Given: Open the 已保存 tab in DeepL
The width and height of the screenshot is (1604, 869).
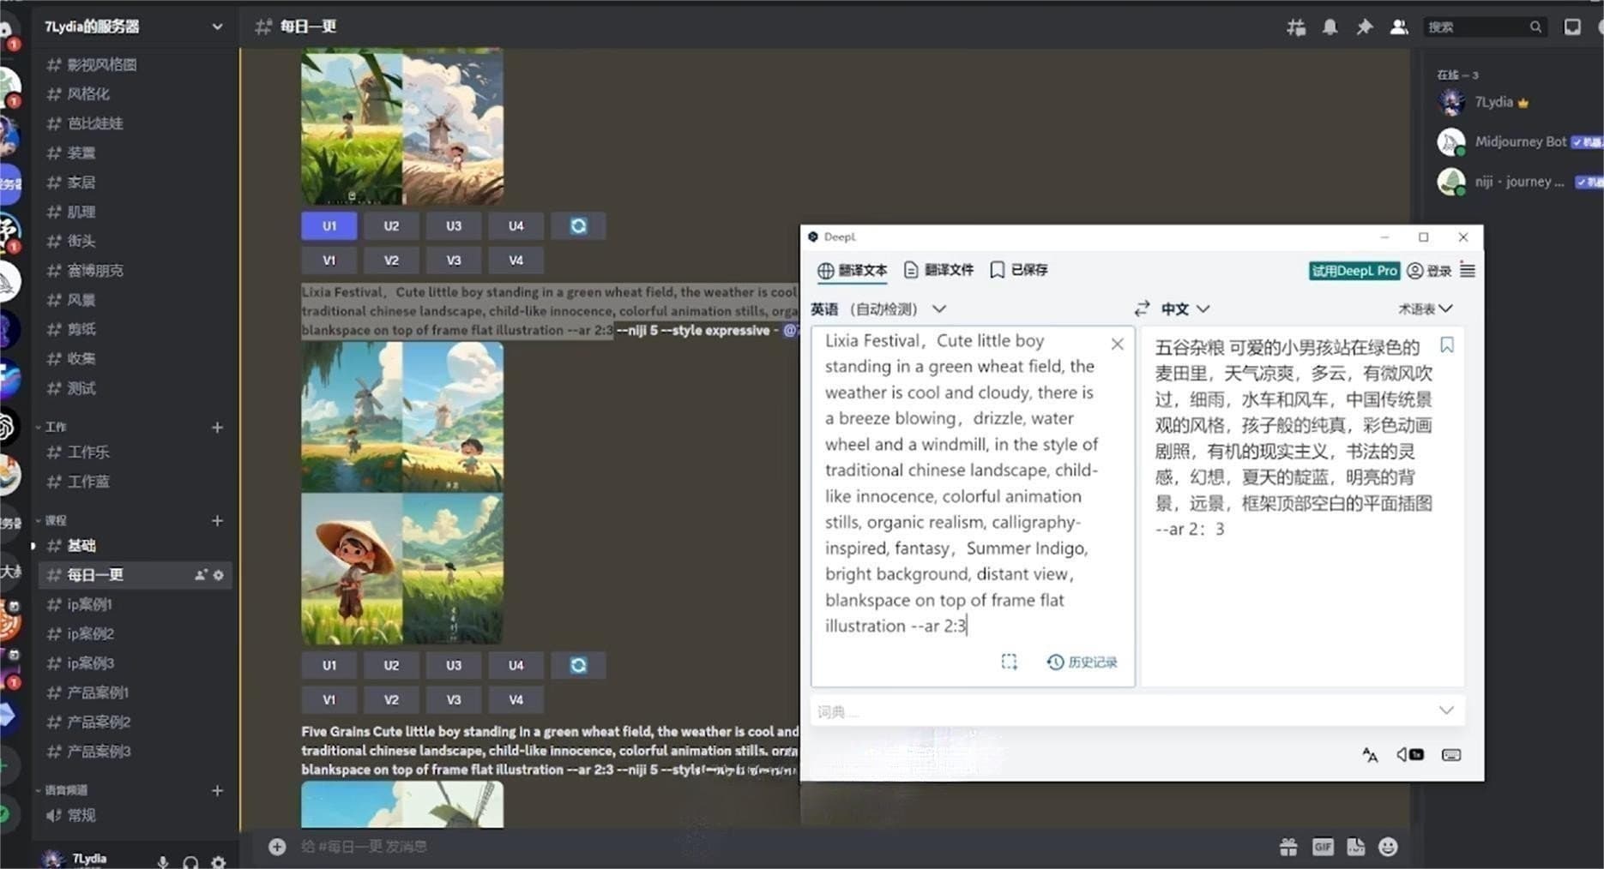Looking at the screenshot, I should [x=1018, y=270].
